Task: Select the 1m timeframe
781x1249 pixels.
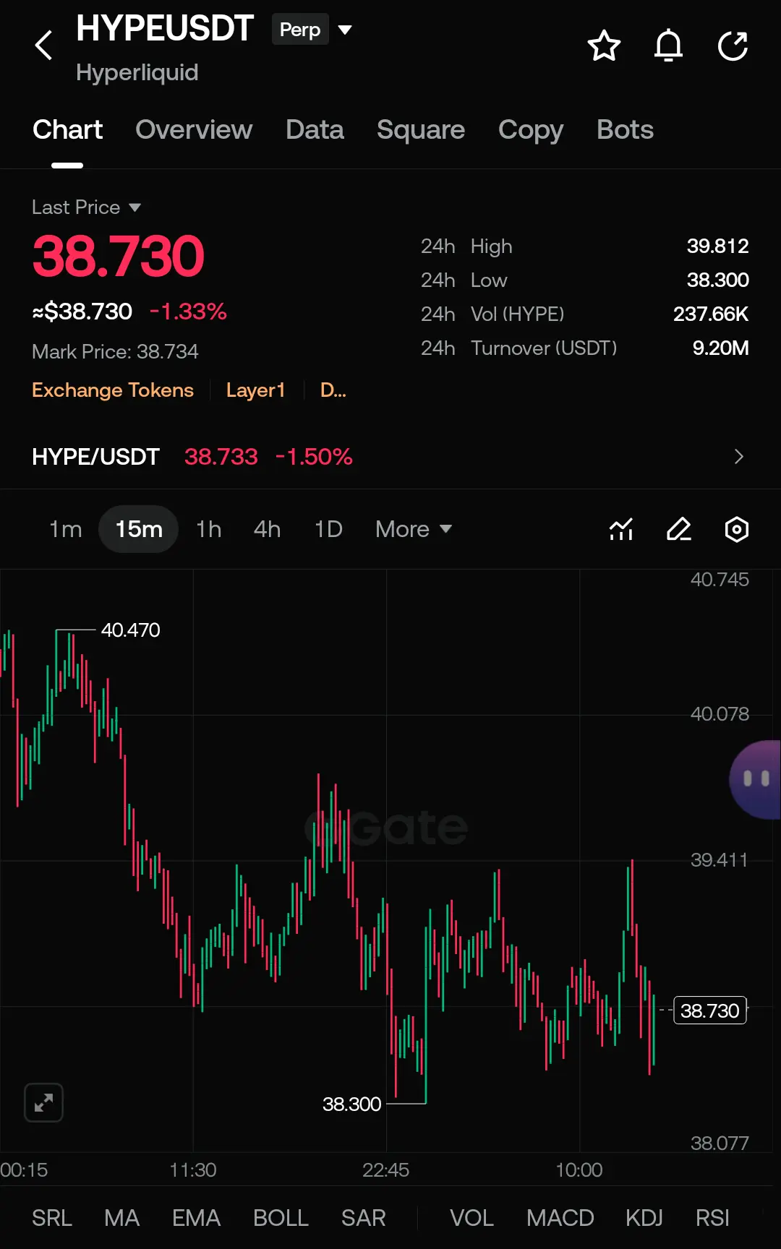Action: click(65, 529)
